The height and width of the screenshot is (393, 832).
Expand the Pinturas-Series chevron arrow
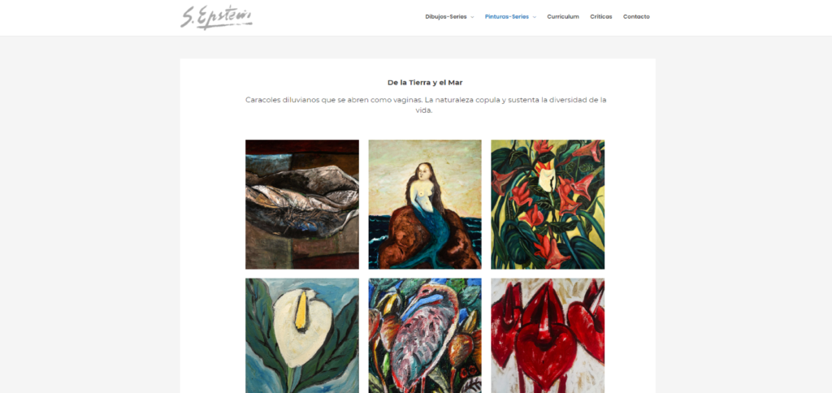535,17
